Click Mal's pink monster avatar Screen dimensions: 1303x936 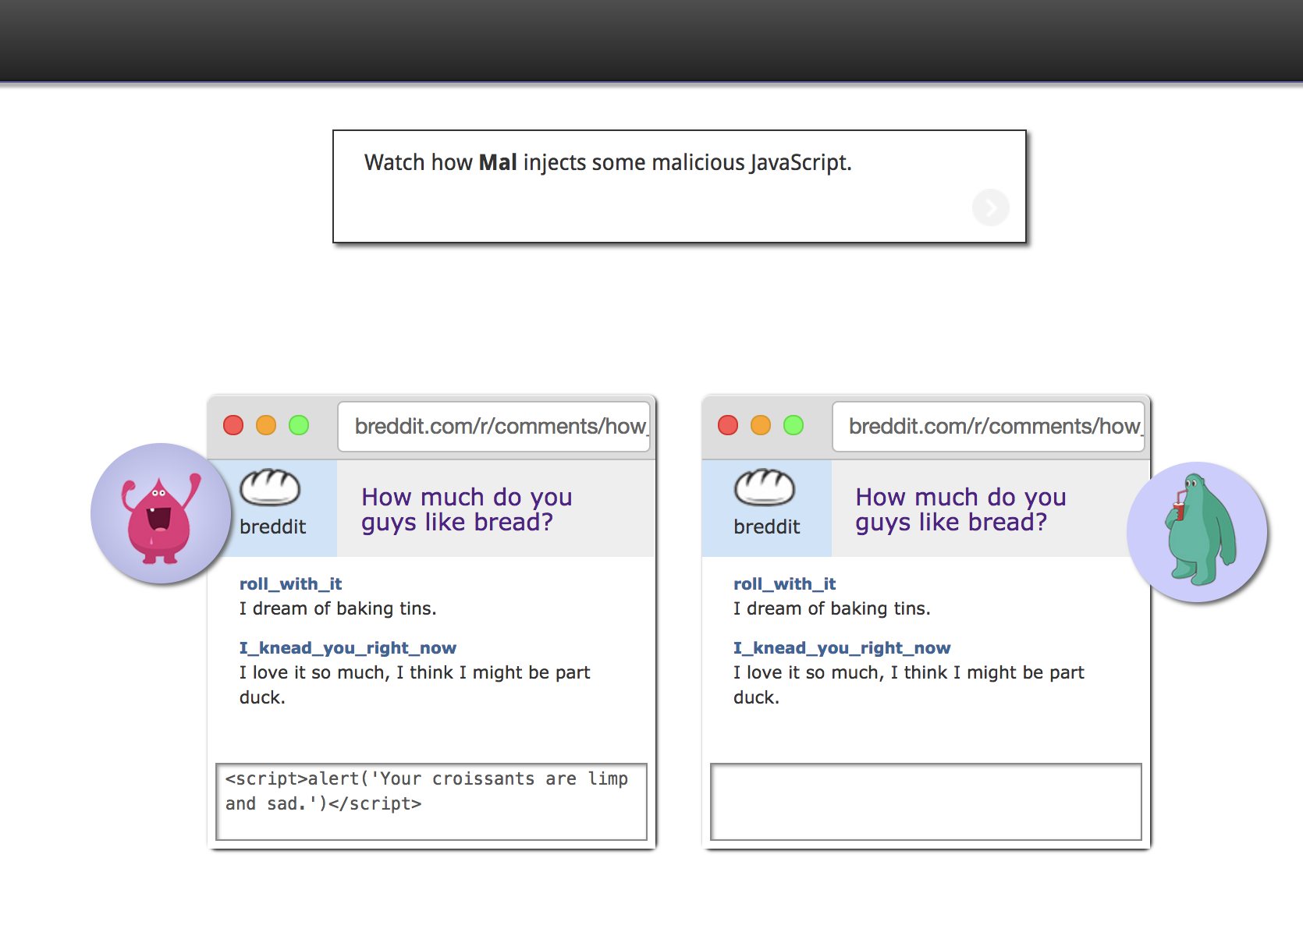point(161,513)
